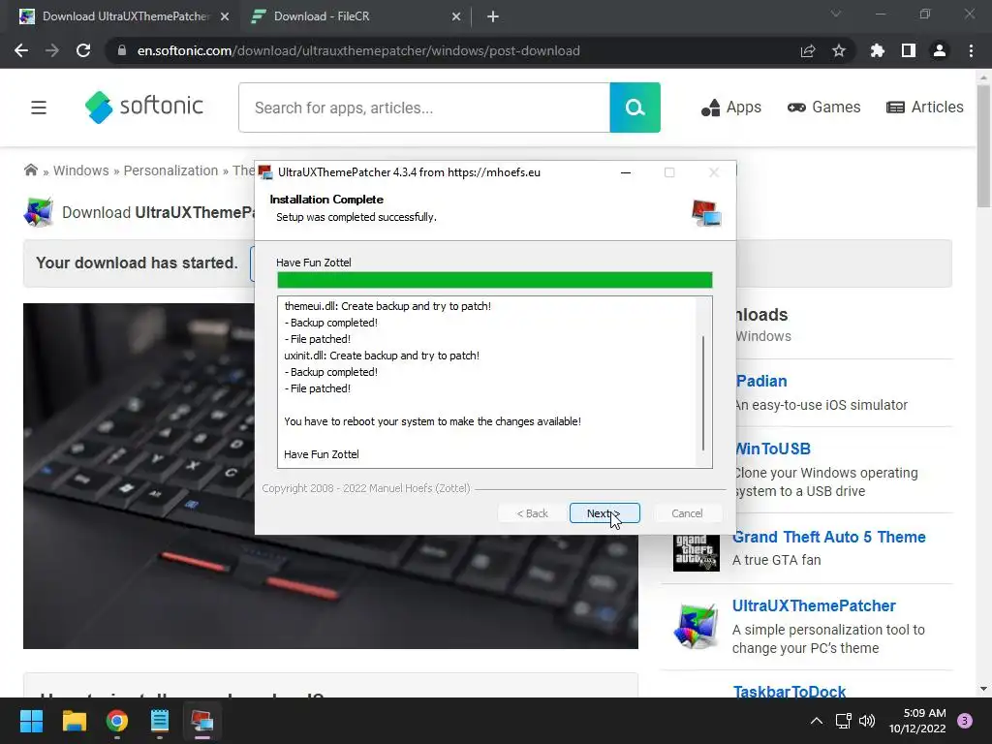The height and width of the screenshot is (744, 992).
Task: Click Cancel in the installer dialog
Action: pyautogui.click(x=687, y=513)
